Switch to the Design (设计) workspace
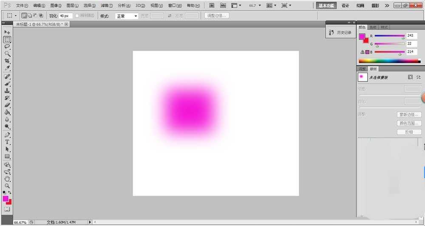Image resolution: width=425 pixels, height=226 pixels. [346, 6]
